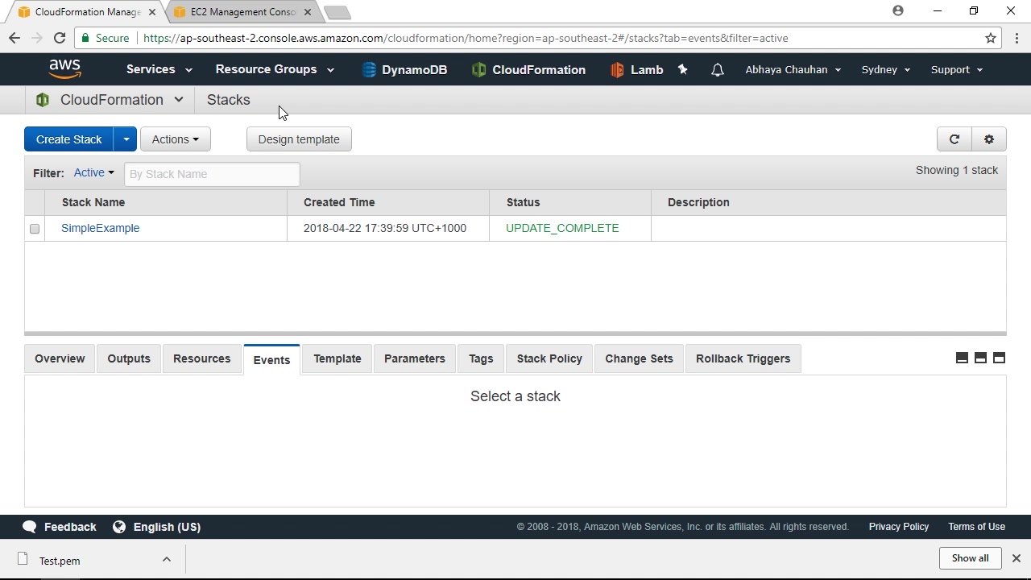Open the Privacy Policy link
The height and width of the screenshot is (580, 1031).
pos(899,527)
